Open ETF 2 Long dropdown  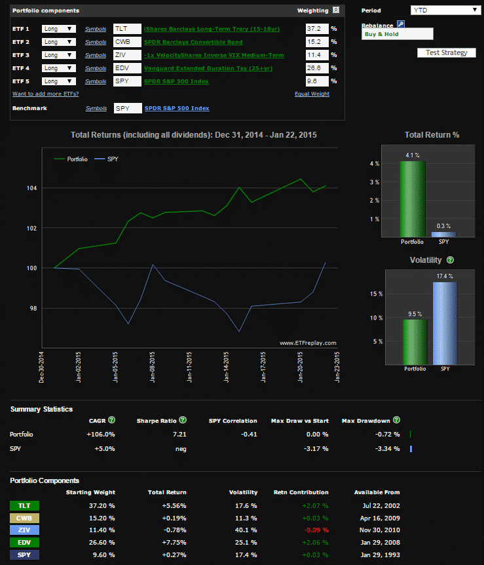click(59, 42)
